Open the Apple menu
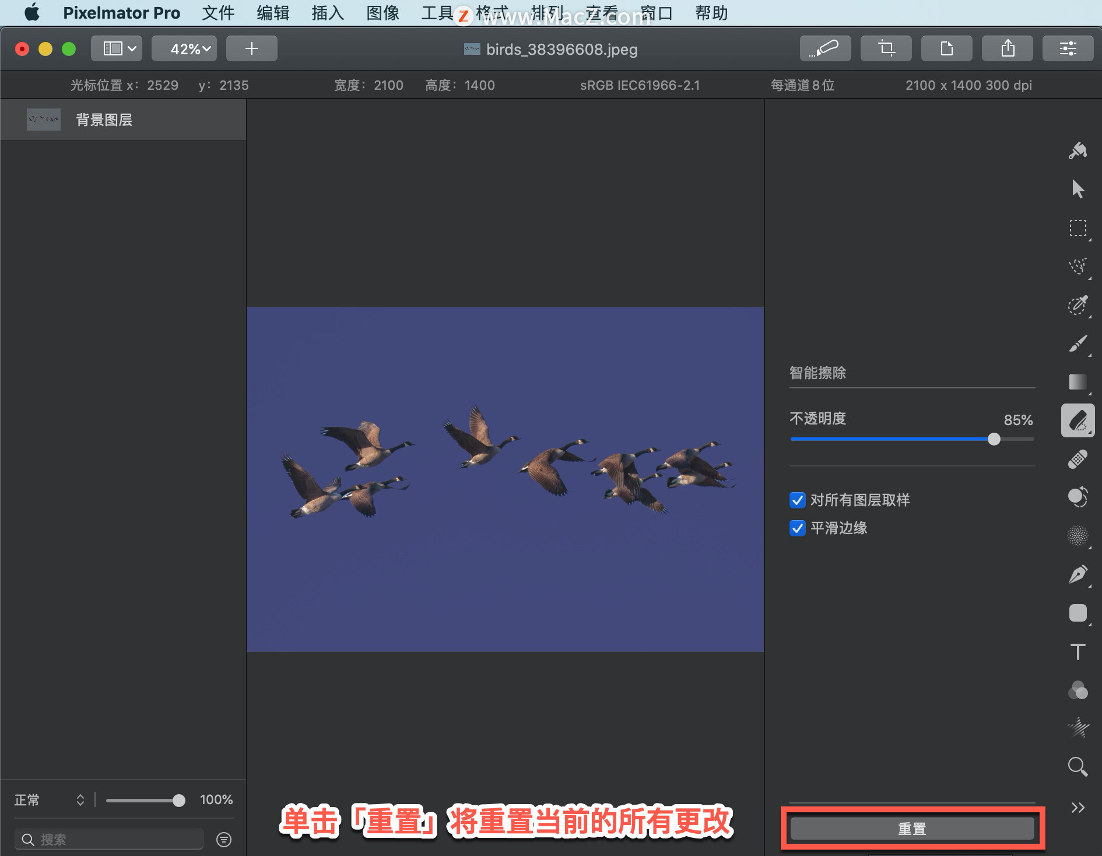The height and width of the screenshot is (856, 1102). (x=32, y=12)
